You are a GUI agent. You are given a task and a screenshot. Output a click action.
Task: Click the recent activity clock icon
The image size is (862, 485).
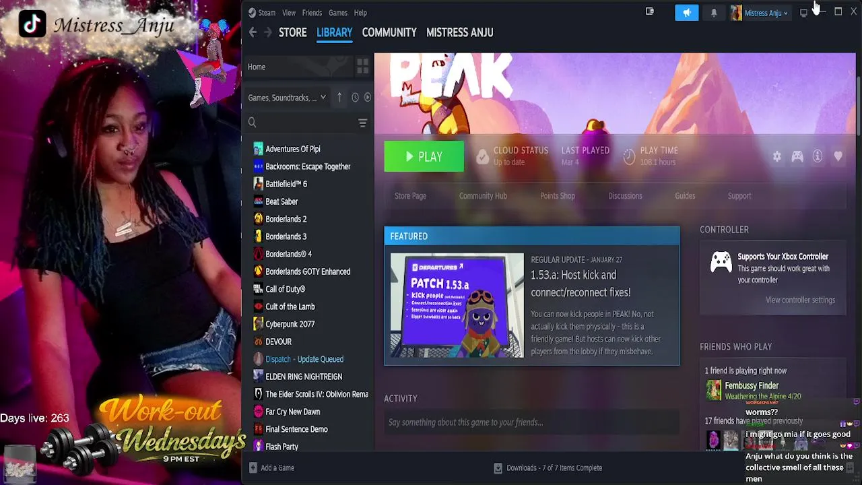click(x=355, y=98)
